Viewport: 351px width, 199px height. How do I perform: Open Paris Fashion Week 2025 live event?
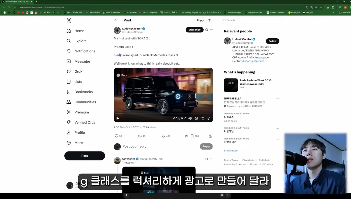tap(252, 85)
